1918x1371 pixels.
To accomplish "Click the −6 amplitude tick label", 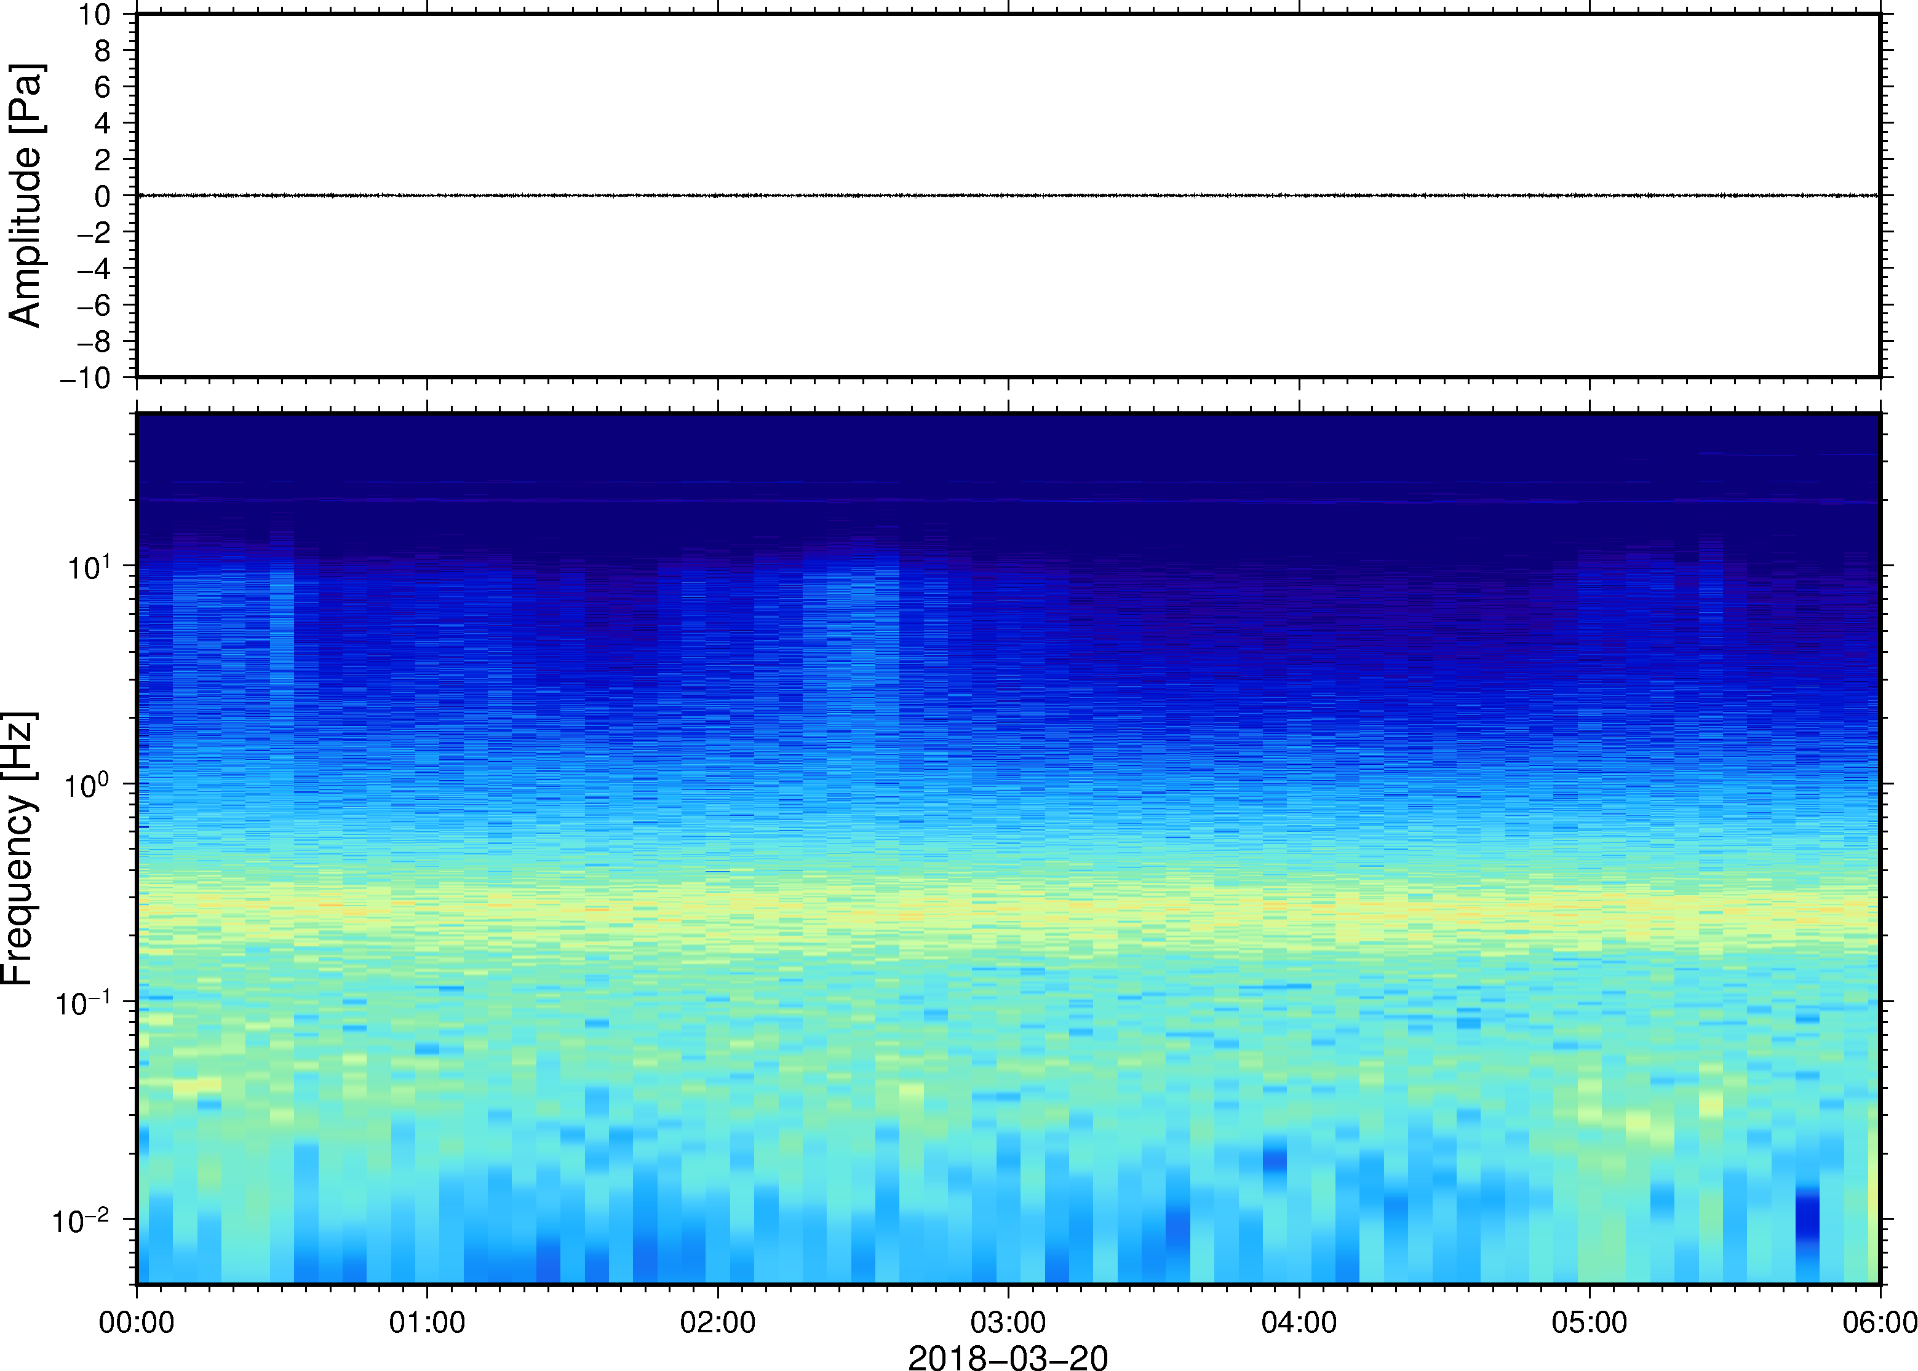I will tap(95, 305).
